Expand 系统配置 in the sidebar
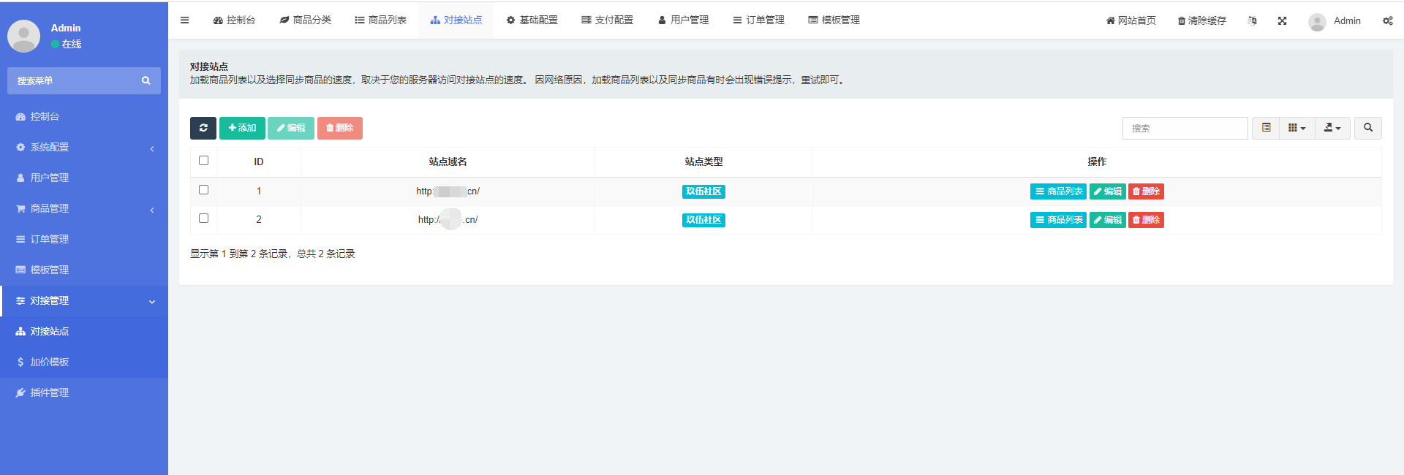1404x475 pixels. tap(84, 148)
